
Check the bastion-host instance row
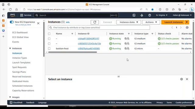point(49,48)
